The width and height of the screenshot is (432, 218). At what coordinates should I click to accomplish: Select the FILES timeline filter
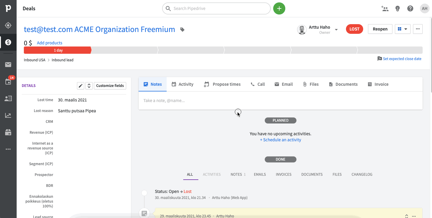pos(337,175)
